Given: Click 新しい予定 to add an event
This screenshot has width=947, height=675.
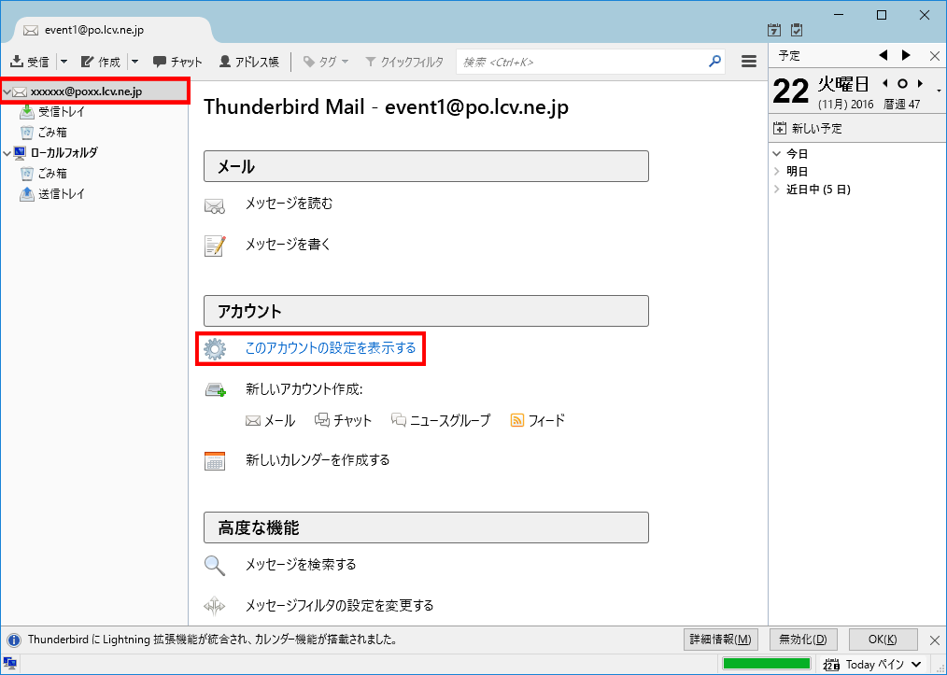Looking at the screenshot, I should click(x=808, y=129).
